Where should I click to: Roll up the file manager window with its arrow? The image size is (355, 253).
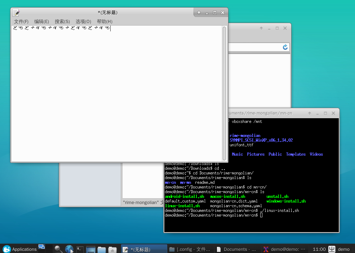click(261, 28)
